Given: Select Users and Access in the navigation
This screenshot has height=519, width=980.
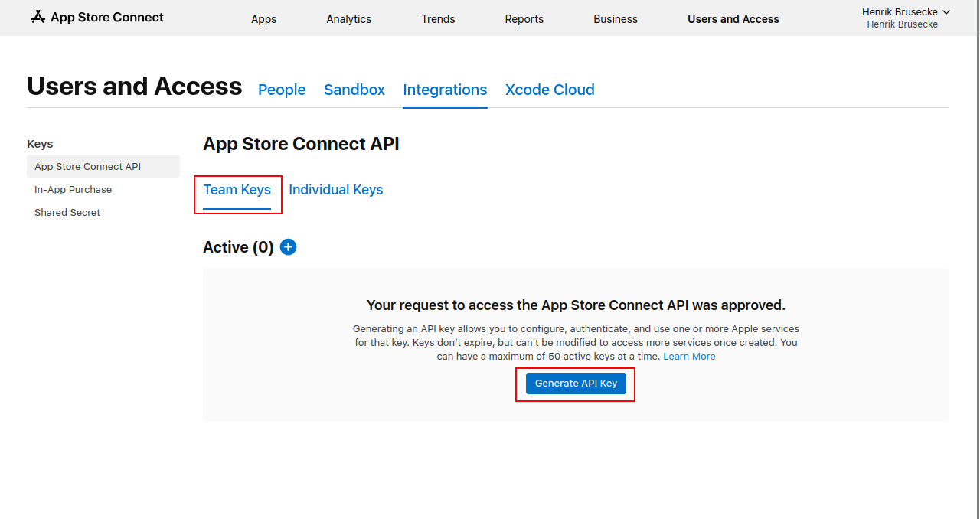Looking at the screenshot, I should click(x=733, y=19).
